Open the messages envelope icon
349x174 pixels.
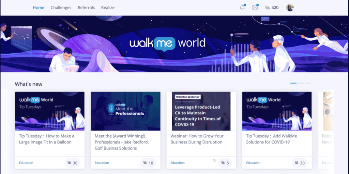255,7
